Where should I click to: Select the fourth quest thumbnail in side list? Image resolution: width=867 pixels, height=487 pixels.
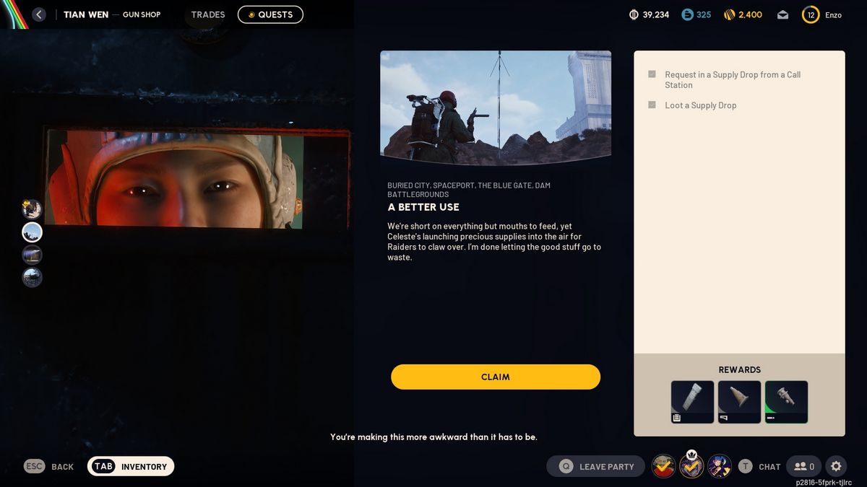click(33, 278)
